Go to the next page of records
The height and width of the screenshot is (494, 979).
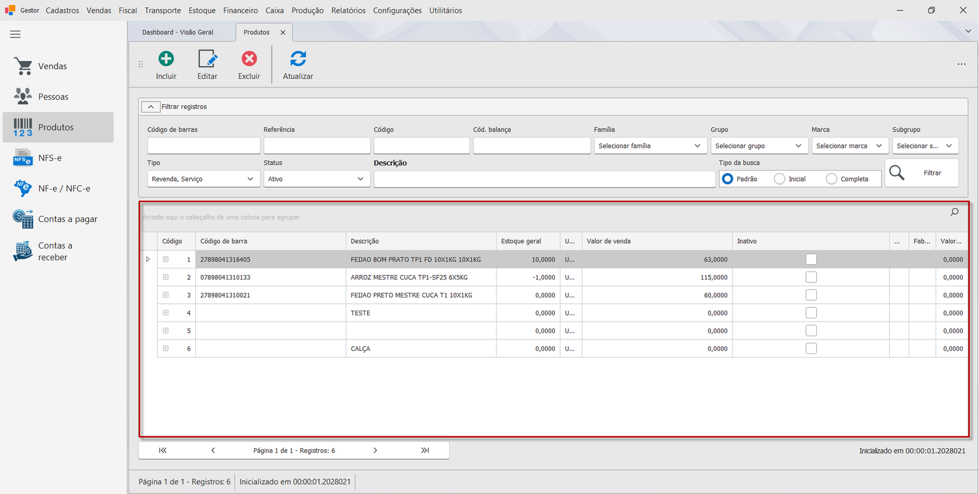click(375, 451)
